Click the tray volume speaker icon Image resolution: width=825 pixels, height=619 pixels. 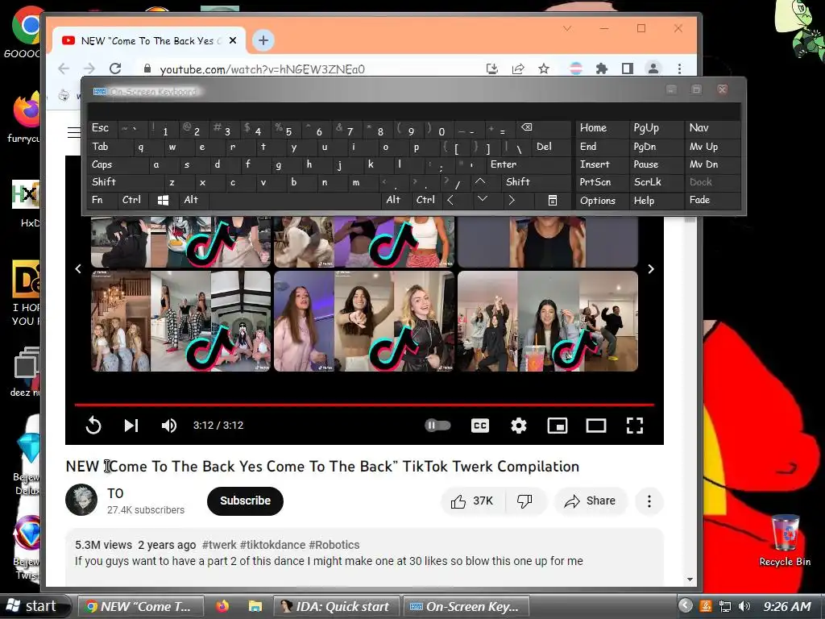point(744,606)
